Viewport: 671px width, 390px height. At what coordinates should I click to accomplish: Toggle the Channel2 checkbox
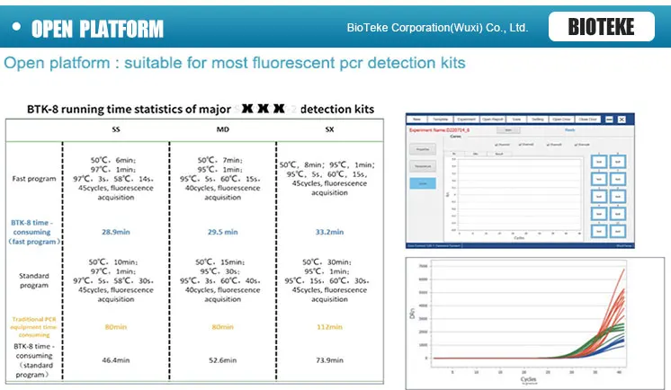coord(526,145)
